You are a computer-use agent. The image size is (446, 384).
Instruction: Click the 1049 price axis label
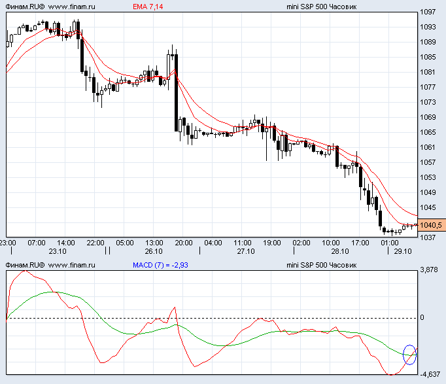(x=428, y=192)
